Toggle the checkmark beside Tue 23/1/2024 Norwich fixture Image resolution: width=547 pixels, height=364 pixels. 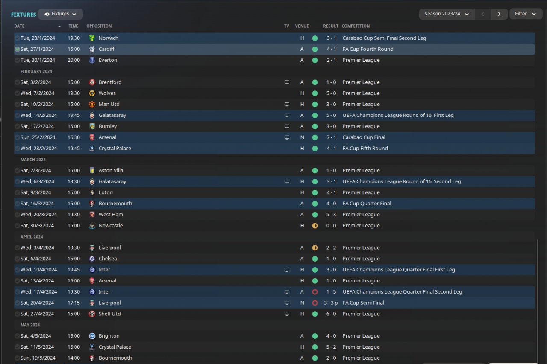(17, 38)
